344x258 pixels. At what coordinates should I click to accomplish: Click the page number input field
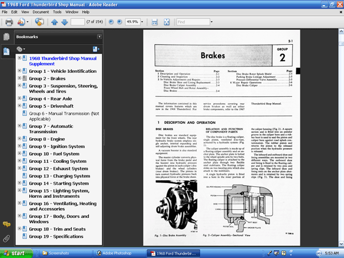pos(77,22)
